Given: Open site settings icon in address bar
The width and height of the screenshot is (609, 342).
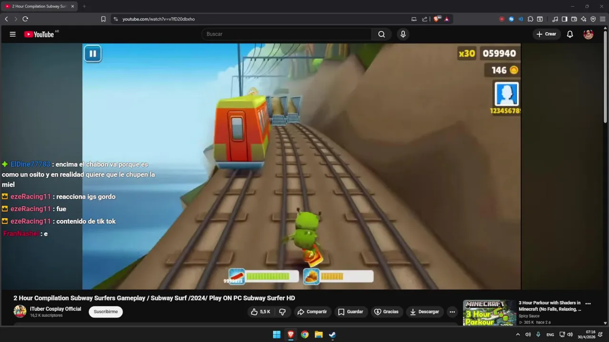Looking at the screenshot, I should pos(115,19).
